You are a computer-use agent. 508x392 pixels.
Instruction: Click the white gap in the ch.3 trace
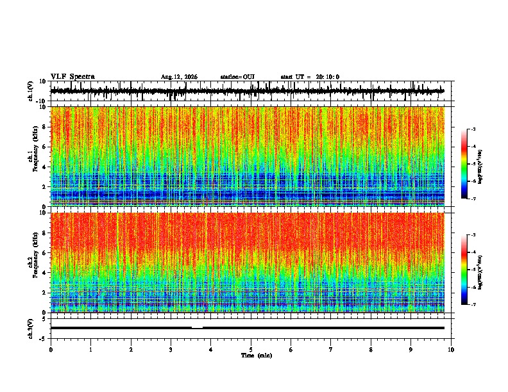pyautogui.click(x=198, y=328)
